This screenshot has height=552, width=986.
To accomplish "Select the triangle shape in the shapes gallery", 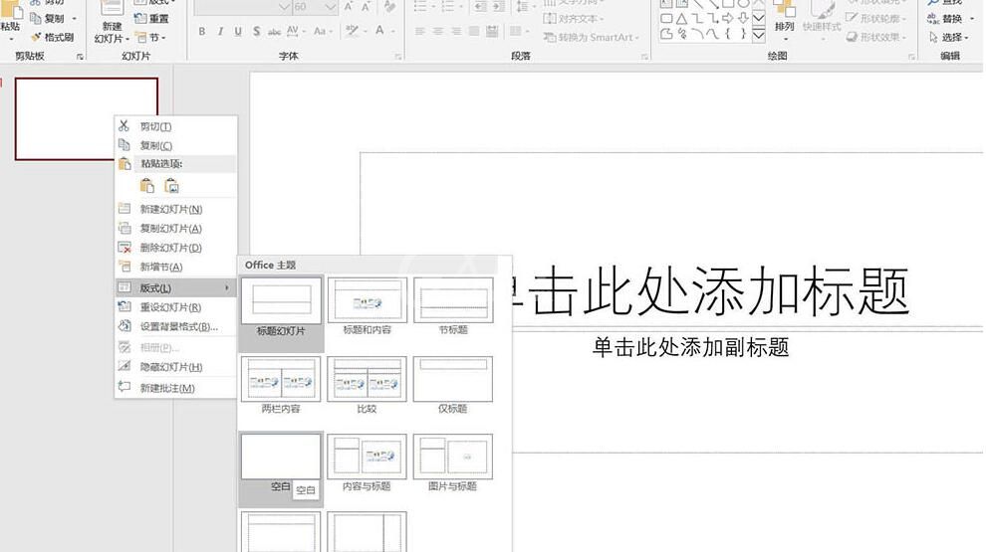I will pyautogui.click(x=681, y=18).
